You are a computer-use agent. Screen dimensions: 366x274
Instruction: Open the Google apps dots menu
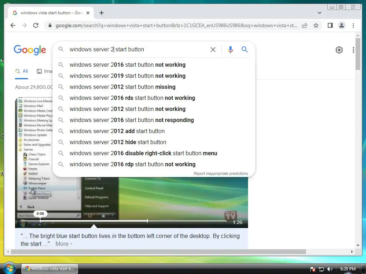353,50
